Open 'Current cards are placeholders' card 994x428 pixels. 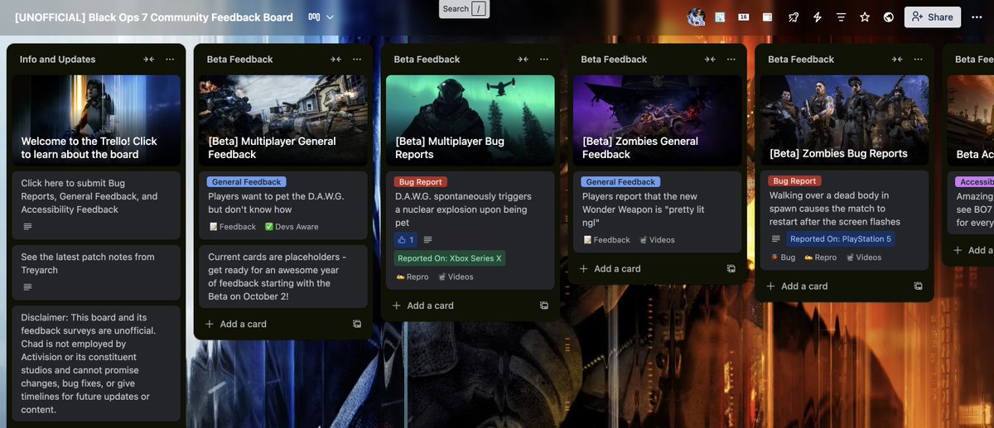click(x=283, y=277)
